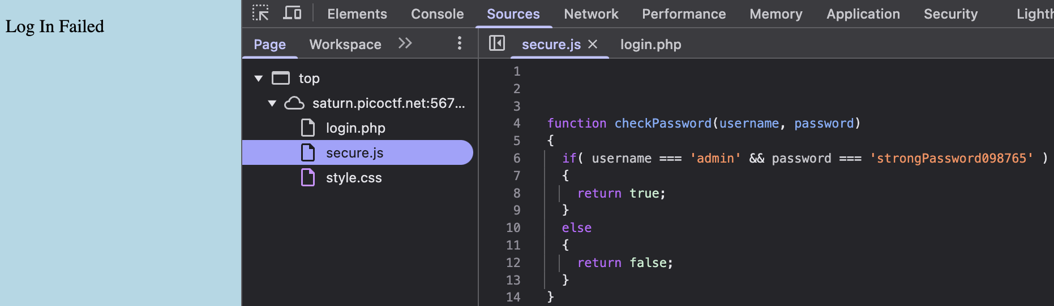The width and height of the screenshot is (1054, 306).
Task: Toggle the device toolbar icon
Action: [x=292, y=12]
